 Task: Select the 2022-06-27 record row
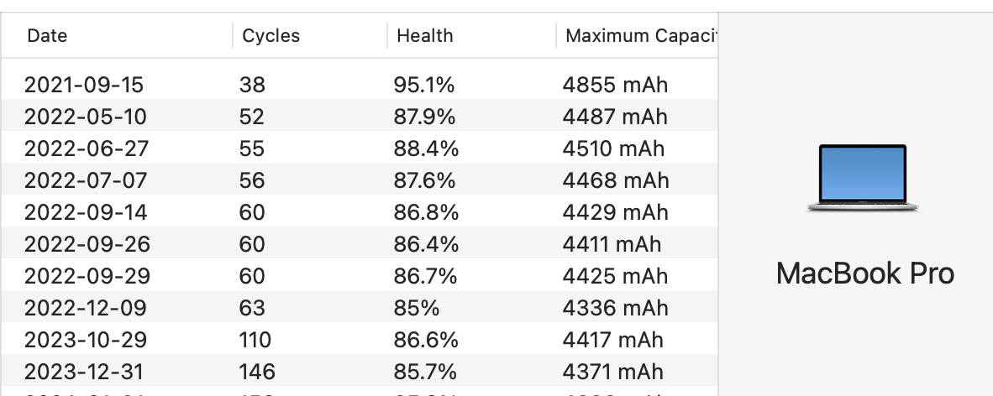pos(359,148)
